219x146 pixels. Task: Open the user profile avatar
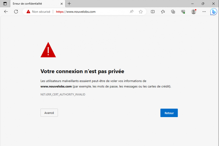[x=194, y=12]
